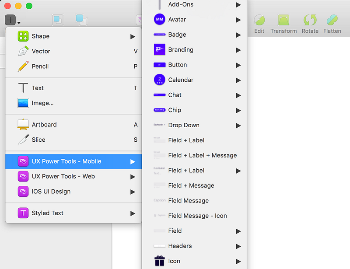Viewport: 350px width, 269px height.
Task: Choose Image... from the Insert menu
Action: click(x=73, y=103)
